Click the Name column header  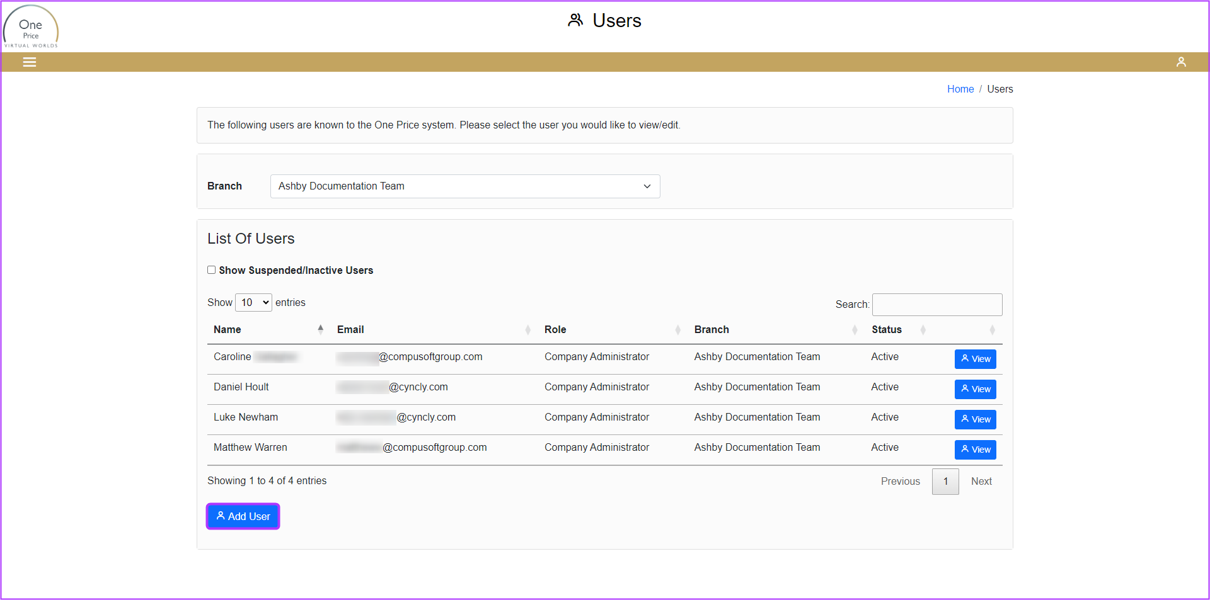228,329
